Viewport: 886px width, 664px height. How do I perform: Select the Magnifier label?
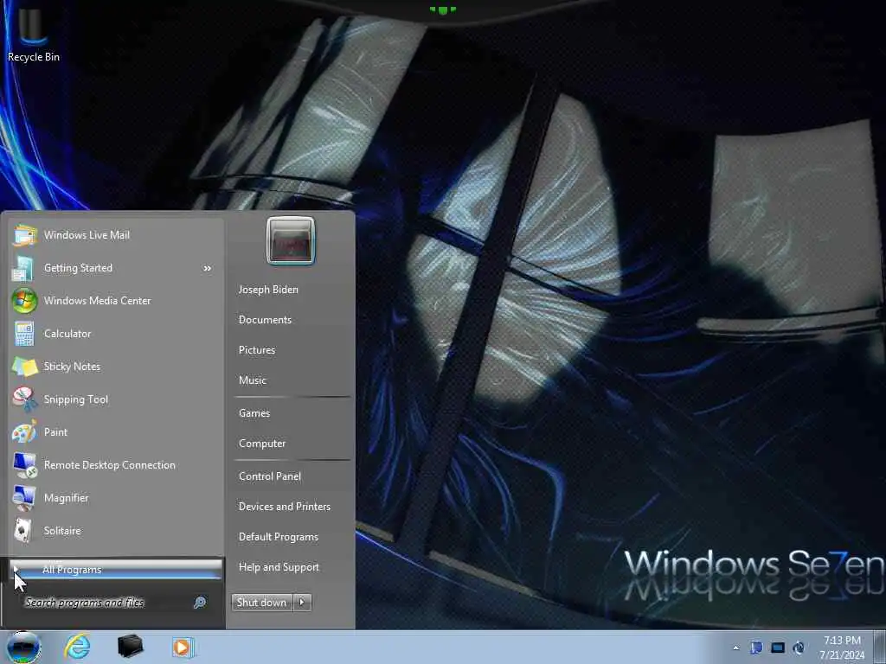(67, 498)
